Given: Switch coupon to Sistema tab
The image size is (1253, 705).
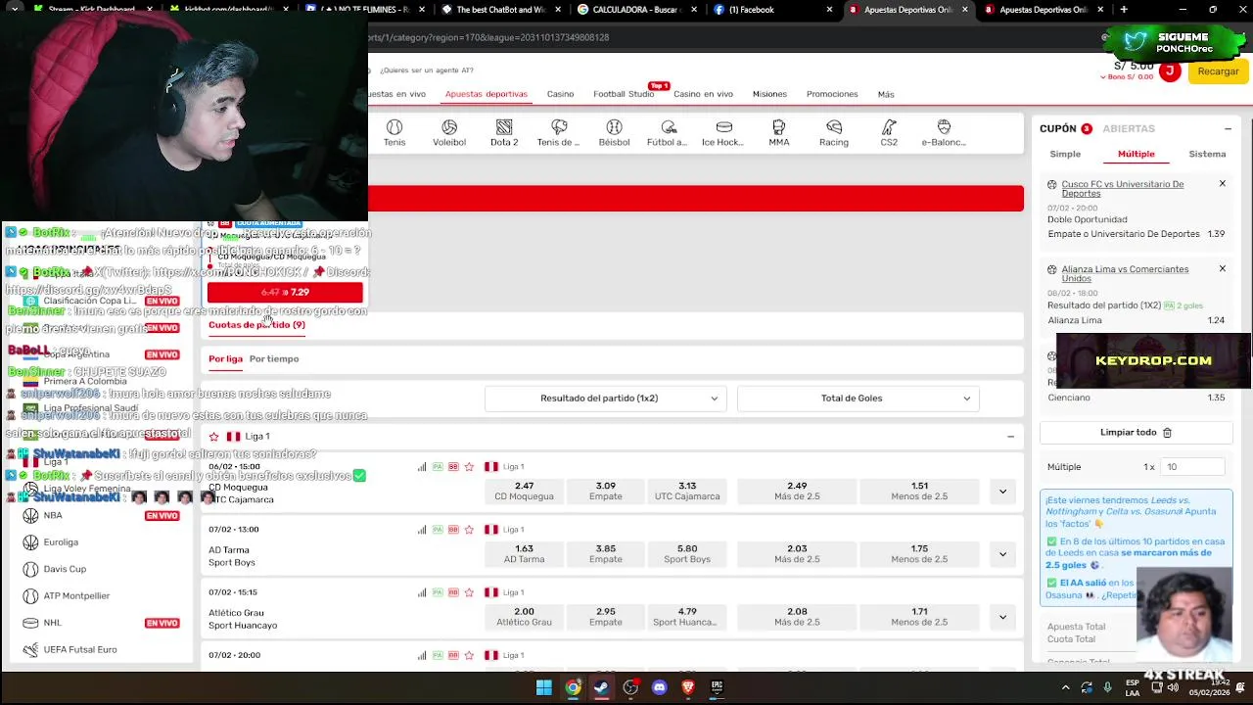Looking at the screenshot, I should coord(1207,154).
